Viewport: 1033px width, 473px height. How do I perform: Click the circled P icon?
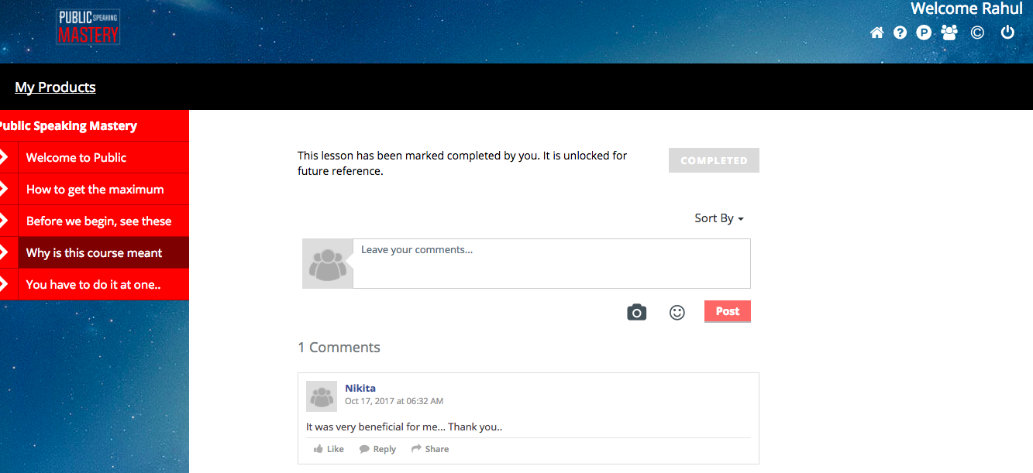click(x=924, y=33)
